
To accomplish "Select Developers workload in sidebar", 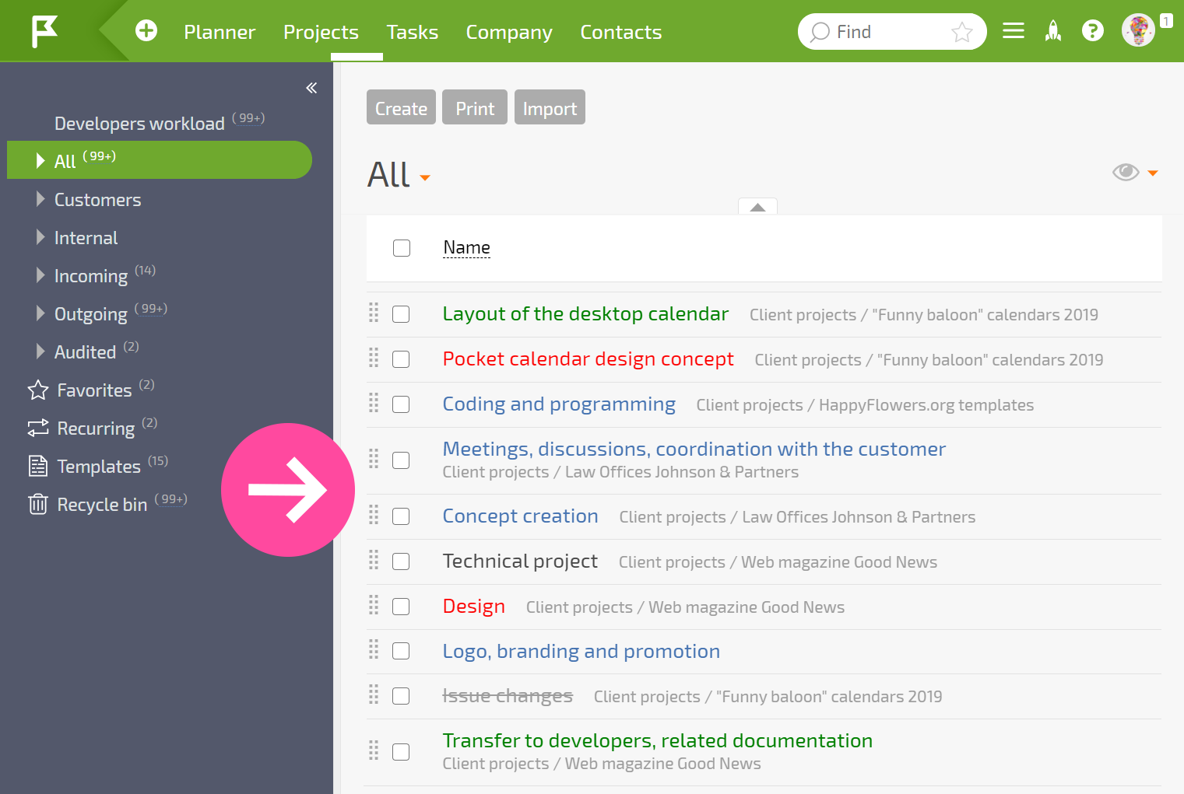I will [x=139, y=123].
